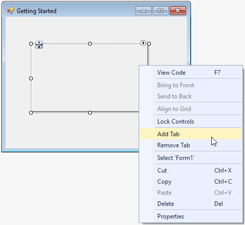
Task: Close the Getting Started form window
Action: click(x=178, y=11)
